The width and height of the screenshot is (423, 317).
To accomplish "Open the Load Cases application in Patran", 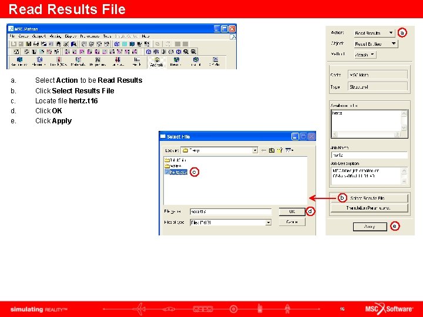I will pyautogui.click(x=117, y=62).
